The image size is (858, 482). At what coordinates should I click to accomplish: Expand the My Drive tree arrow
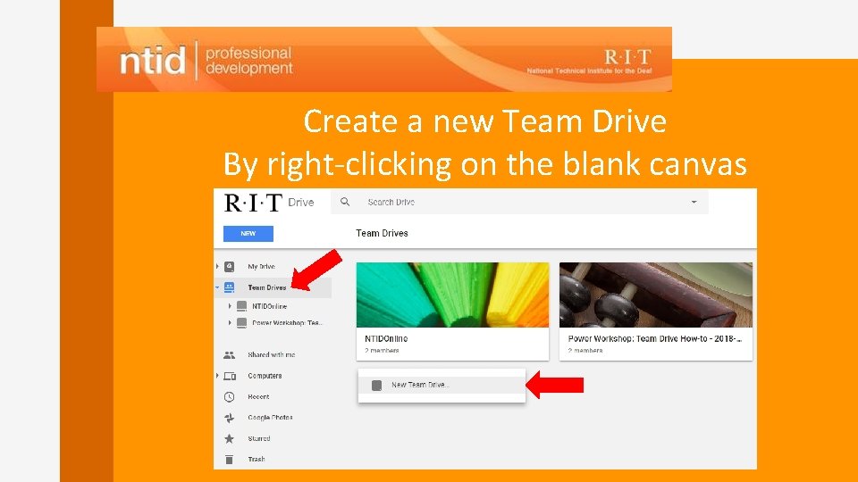click(217, 267)
